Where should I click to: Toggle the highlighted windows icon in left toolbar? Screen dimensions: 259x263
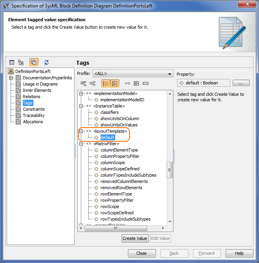pos(34,62)
